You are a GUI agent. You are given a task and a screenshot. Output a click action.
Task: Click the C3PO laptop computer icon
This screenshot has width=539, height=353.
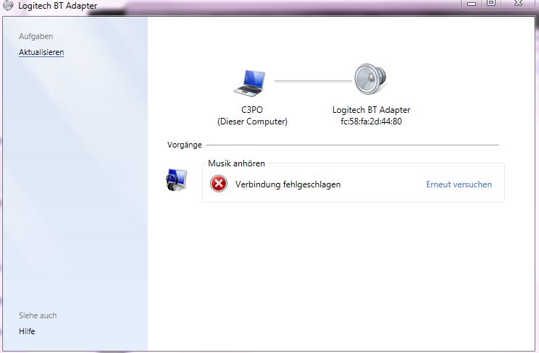[x=249, y=82]
